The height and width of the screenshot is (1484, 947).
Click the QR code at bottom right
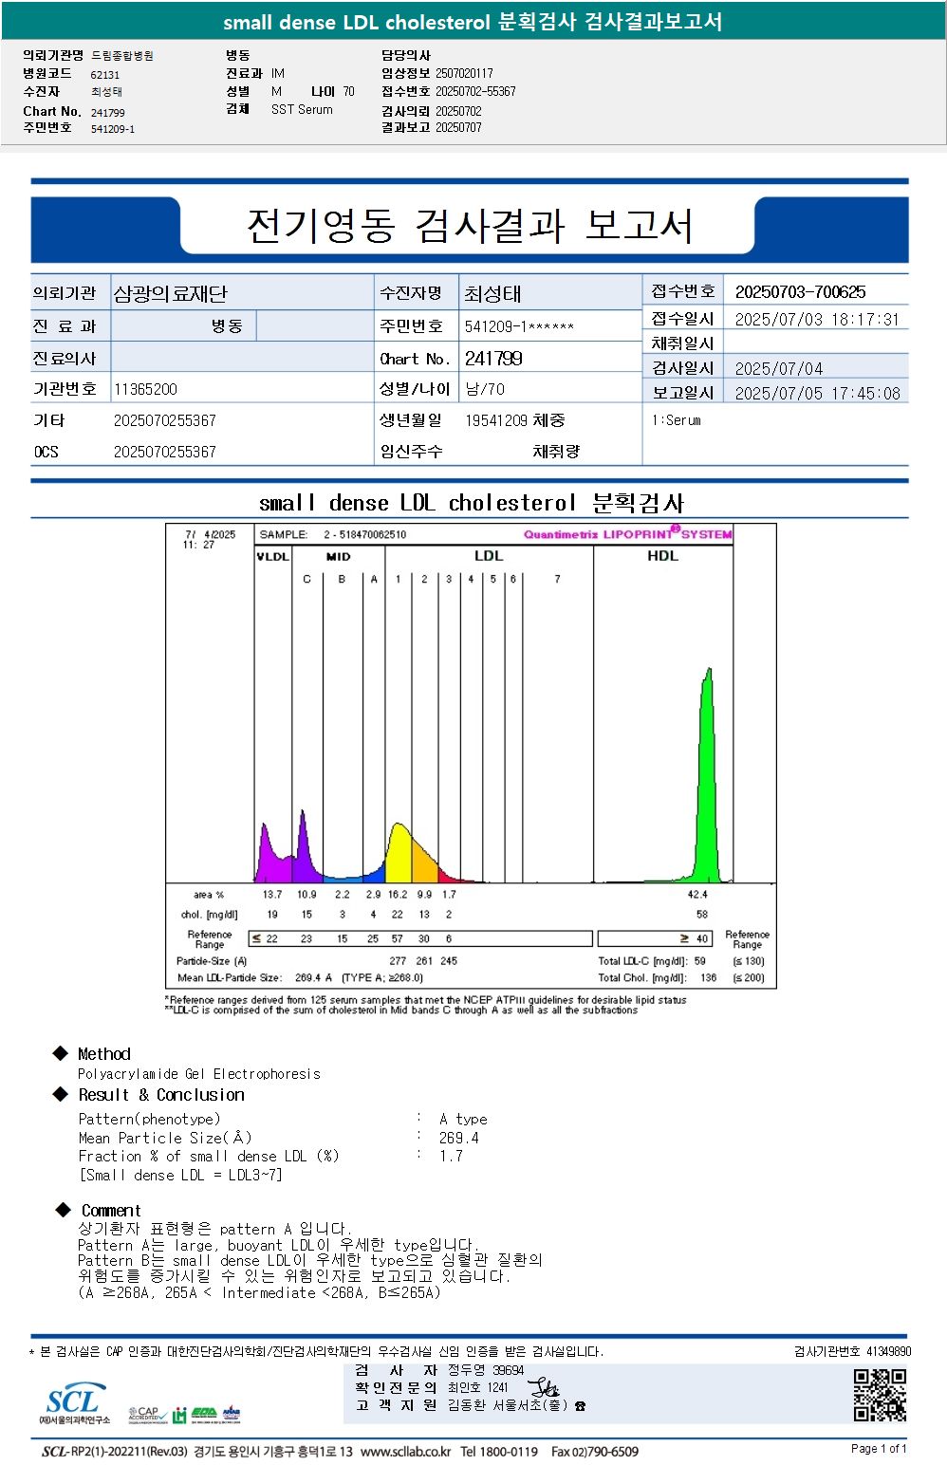pyautogui.click(x=880, y=1395)
